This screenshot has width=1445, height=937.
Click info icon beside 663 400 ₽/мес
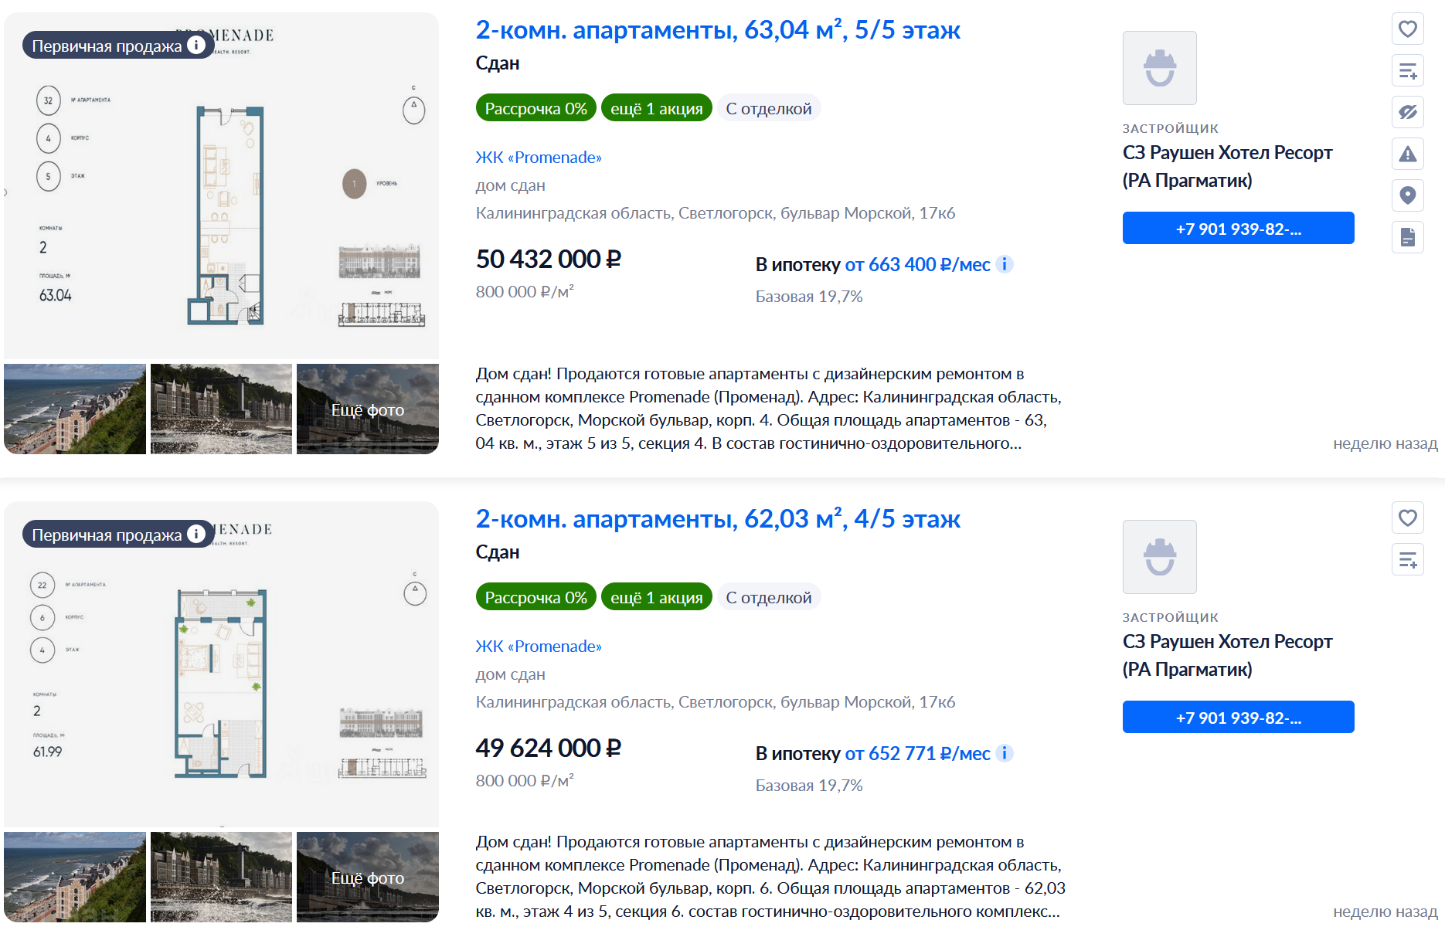tap(1005, 264)
